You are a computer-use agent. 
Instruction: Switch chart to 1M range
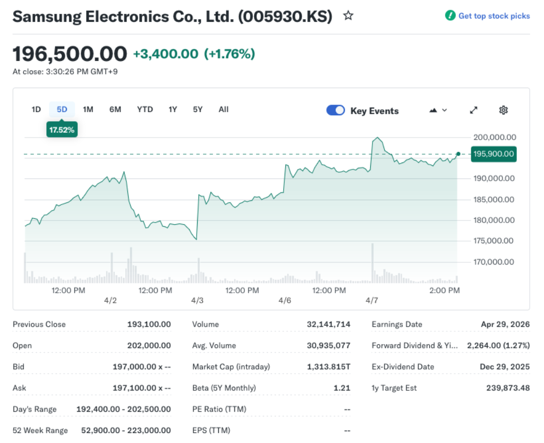click(88, 109)
